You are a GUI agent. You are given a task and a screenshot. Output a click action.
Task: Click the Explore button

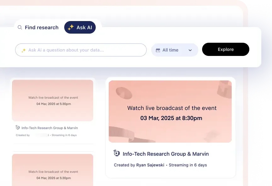click(225, 49)
